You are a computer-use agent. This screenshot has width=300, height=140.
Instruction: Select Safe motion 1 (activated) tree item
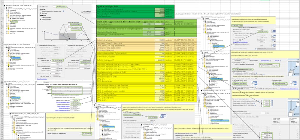point(219,46)
